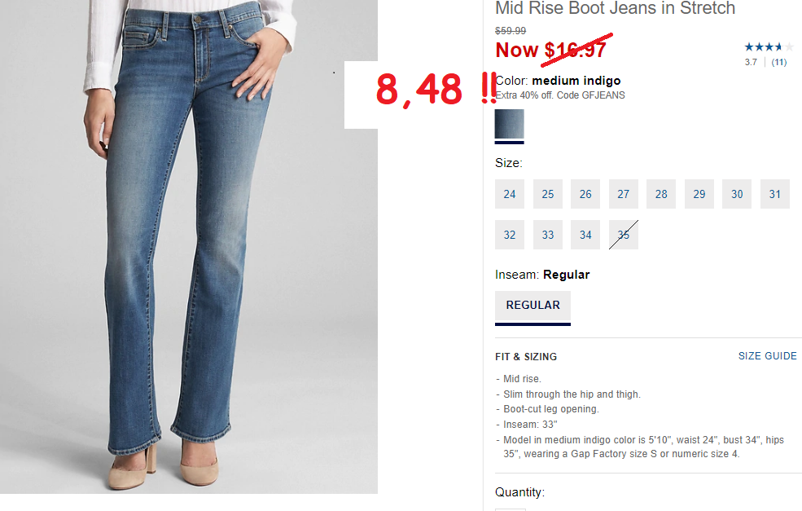Choose size 33

(548, 235)
